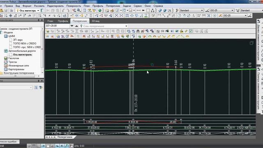This screenshot has width=263, height=148.
Task: Switch to the План tab
Action: pos(50,21)
